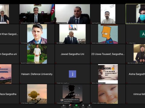Select the baby face photo tile

108,94
